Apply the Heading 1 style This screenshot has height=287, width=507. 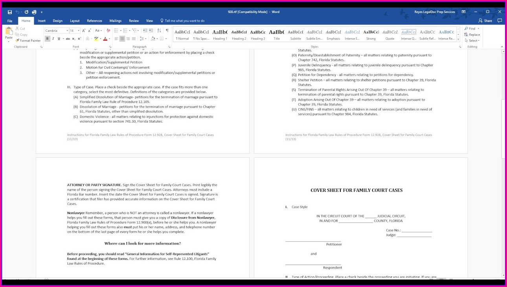click(x=220, y=35)
